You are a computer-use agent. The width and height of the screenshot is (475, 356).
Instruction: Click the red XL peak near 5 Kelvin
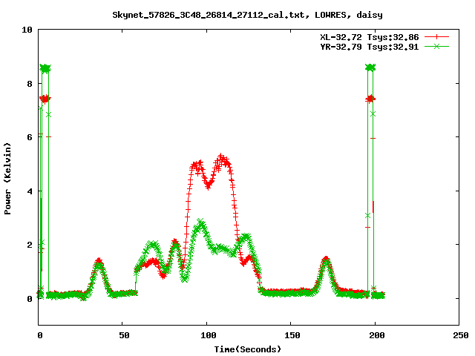221,158
